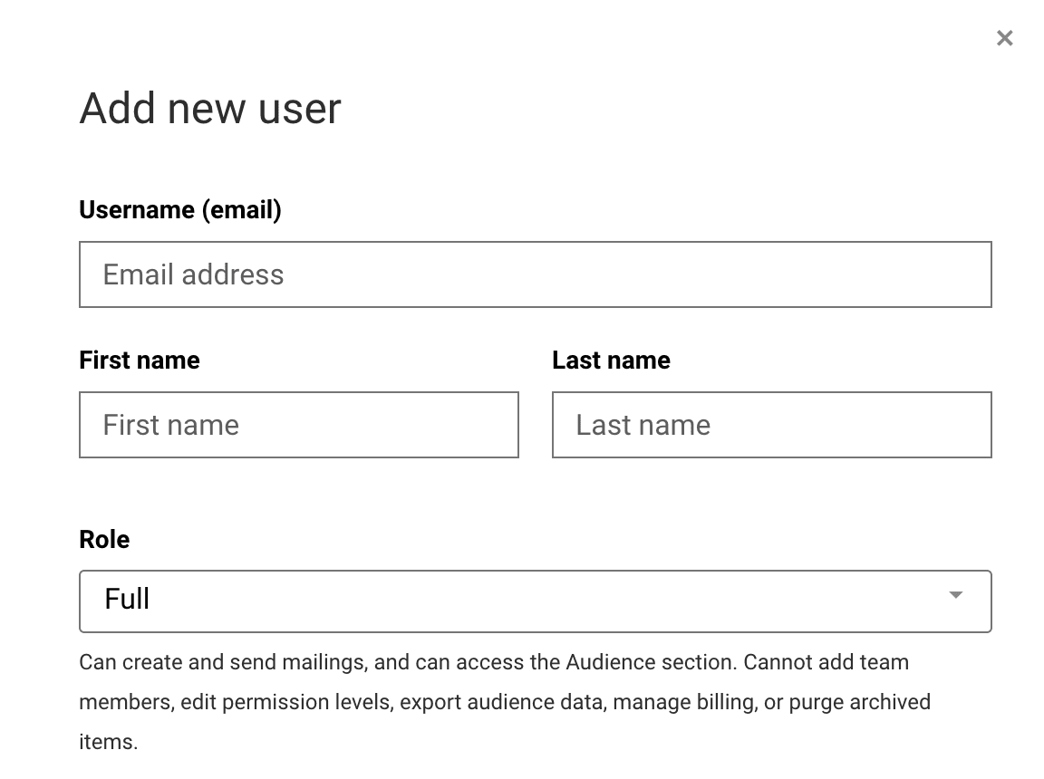The image size is (1044, 779).
Task: Open the Role selector showing Full
Action: coord(535,601)
